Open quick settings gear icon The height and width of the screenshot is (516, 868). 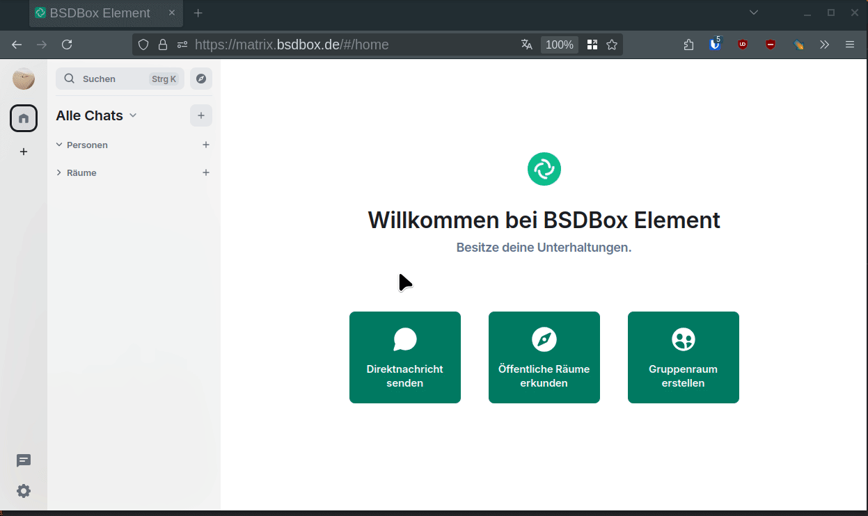pos(24,491)
